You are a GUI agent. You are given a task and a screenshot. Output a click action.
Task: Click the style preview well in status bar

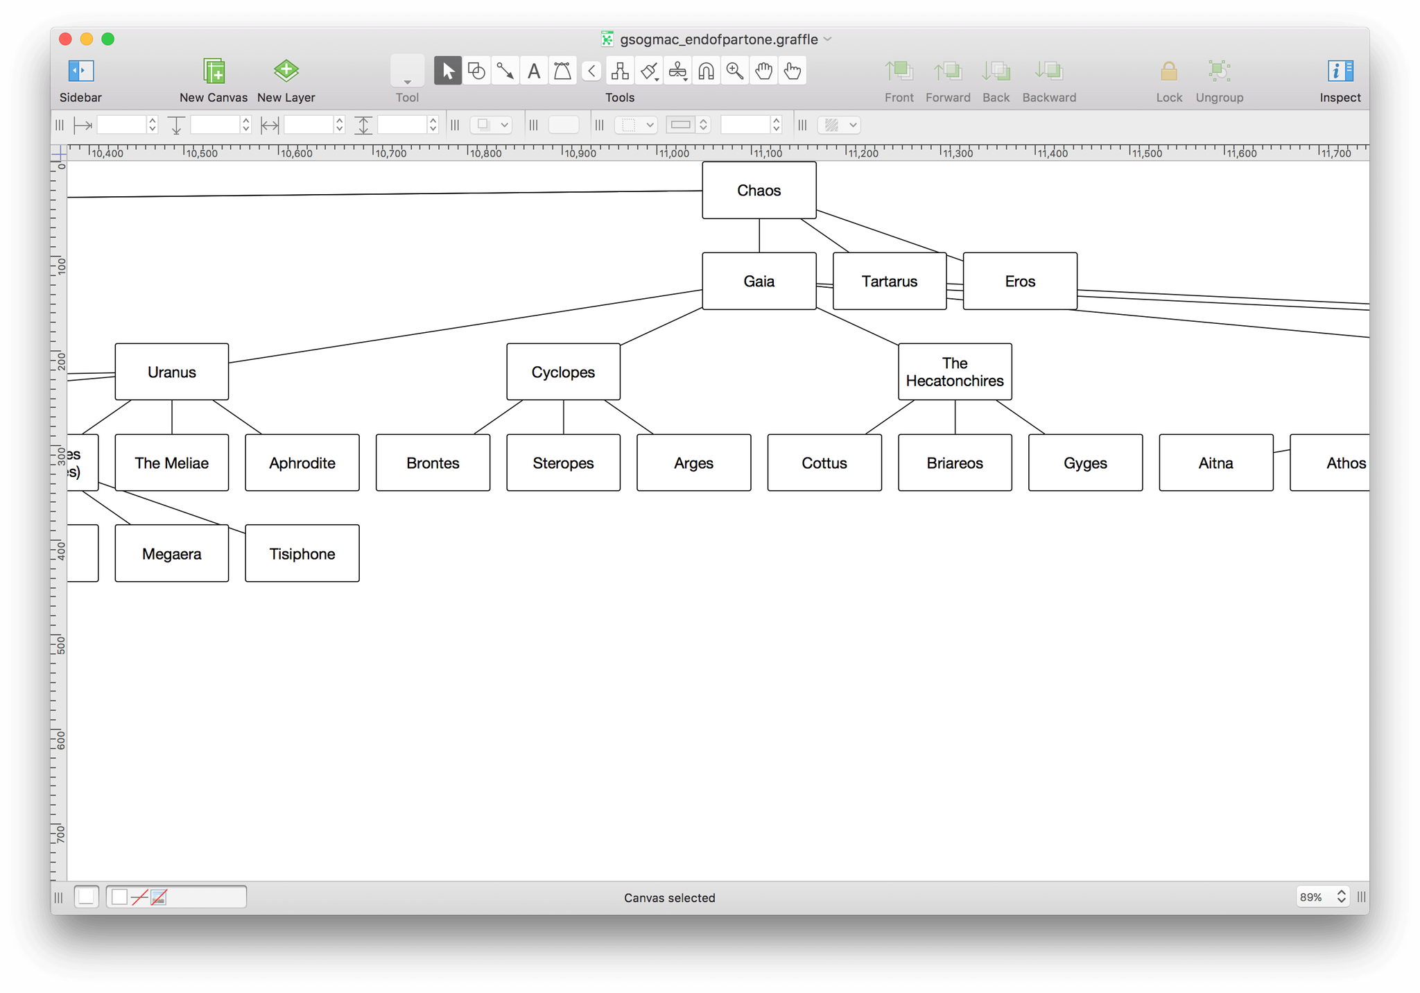coord(177,897)
